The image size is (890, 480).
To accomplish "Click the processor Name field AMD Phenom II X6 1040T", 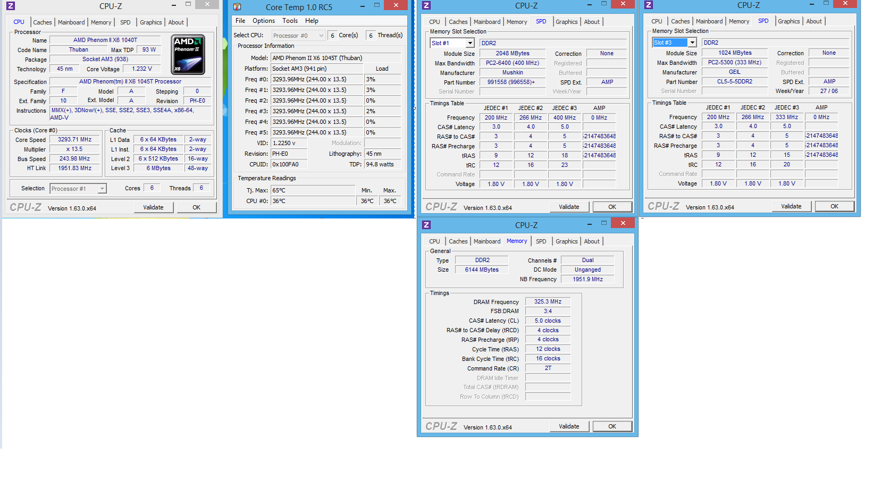I will click(x=105, y=40).
